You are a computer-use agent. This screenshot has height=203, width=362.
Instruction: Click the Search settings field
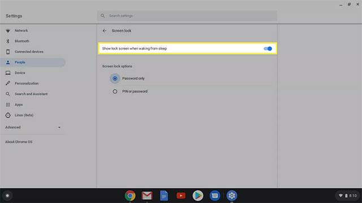[x=187, y=16]
